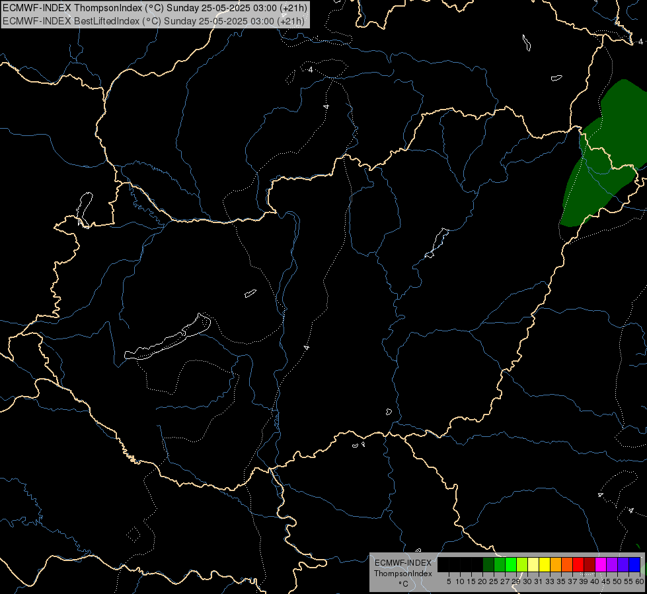Click the legend tick value 30
This screenshot has width=647, height=594.
coord(527,581)
